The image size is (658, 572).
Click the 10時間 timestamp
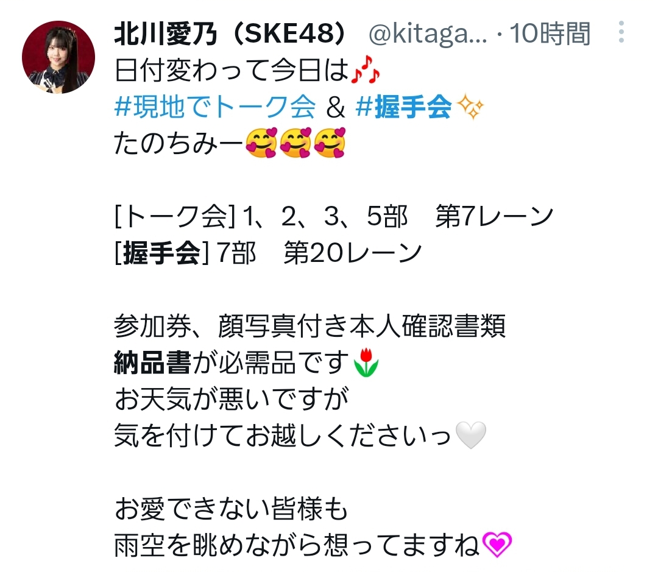point(550,33)
